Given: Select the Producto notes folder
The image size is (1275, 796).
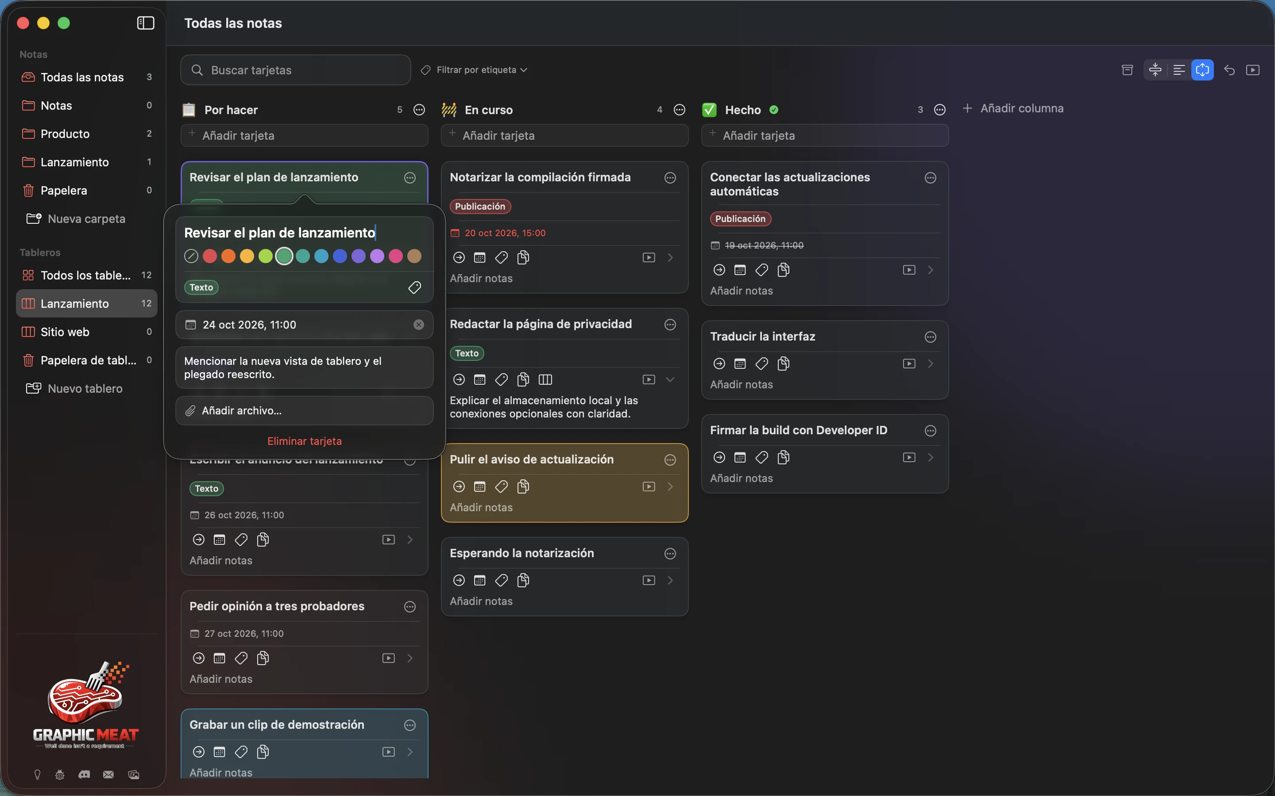Looking at the screenshot, I should [x=86, y=134].
